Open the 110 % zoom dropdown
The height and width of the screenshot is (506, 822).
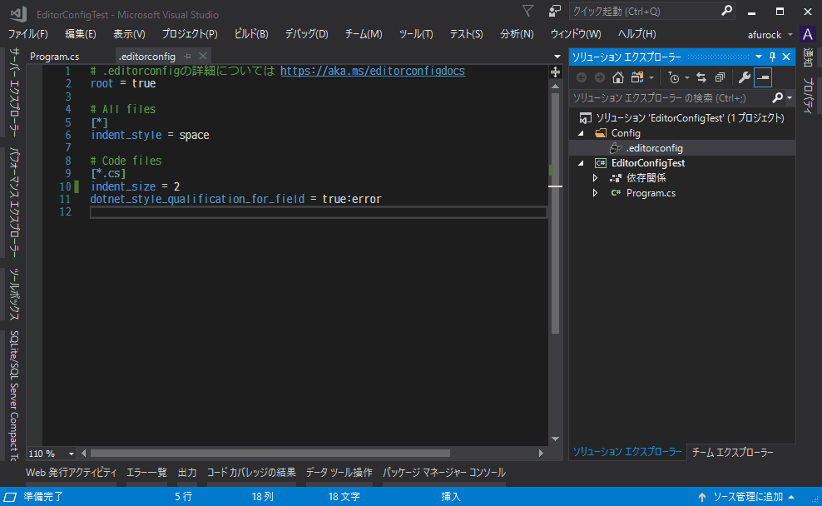(71, 454)
